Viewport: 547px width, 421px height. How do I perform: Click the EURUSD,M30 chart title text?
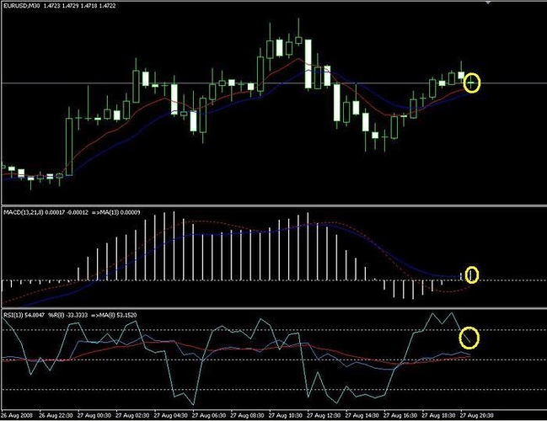click(21, 6)
